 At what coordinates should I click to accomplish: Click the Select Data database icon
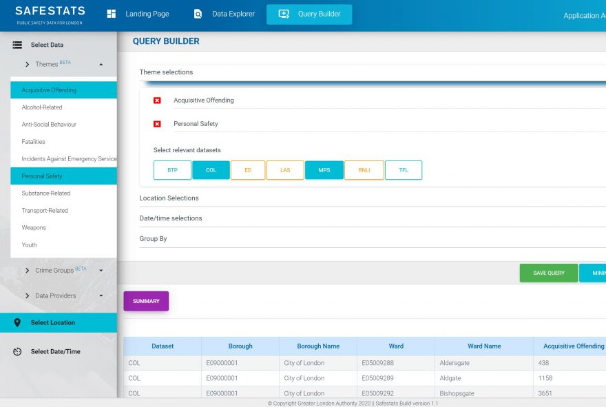[17, 45]
